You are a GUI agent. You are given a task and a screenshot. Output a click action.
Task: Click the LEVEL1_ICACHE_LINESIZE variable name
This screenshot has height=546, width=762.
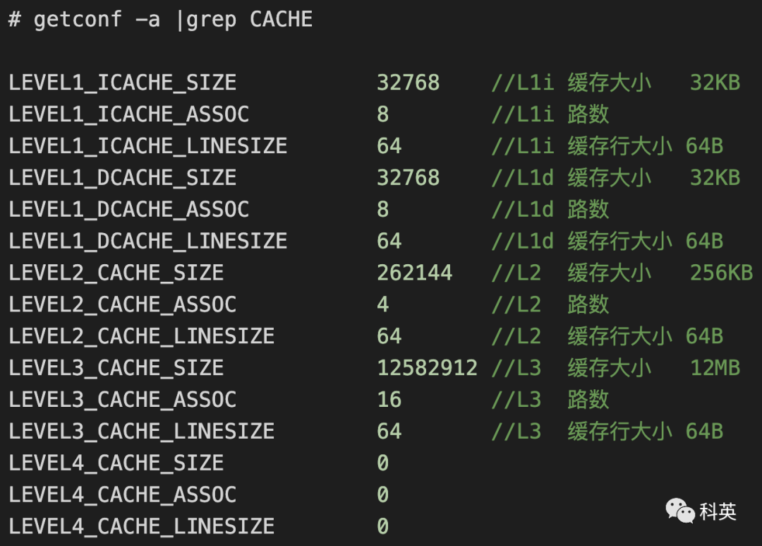click(147, 146)
